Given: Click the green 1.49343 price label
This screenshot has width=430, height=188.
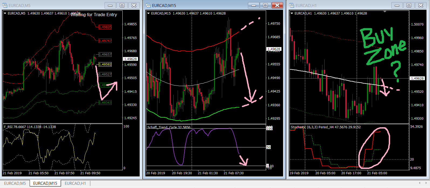Looking at the screenshot, I should tap(105, 102).
